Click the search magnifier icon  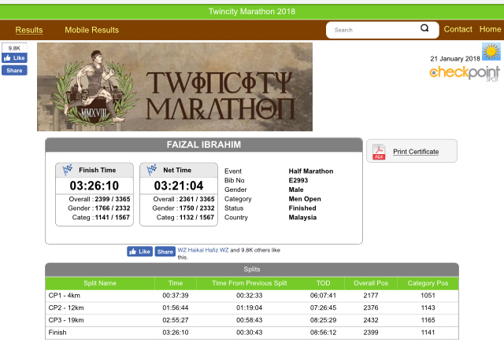[x=425, y=29]
